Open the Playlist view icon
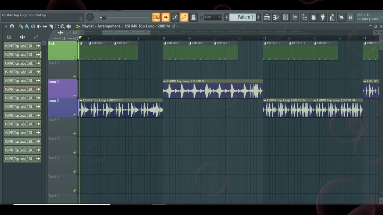The width and height of the screenshot is (383, 215). point(267,17)
